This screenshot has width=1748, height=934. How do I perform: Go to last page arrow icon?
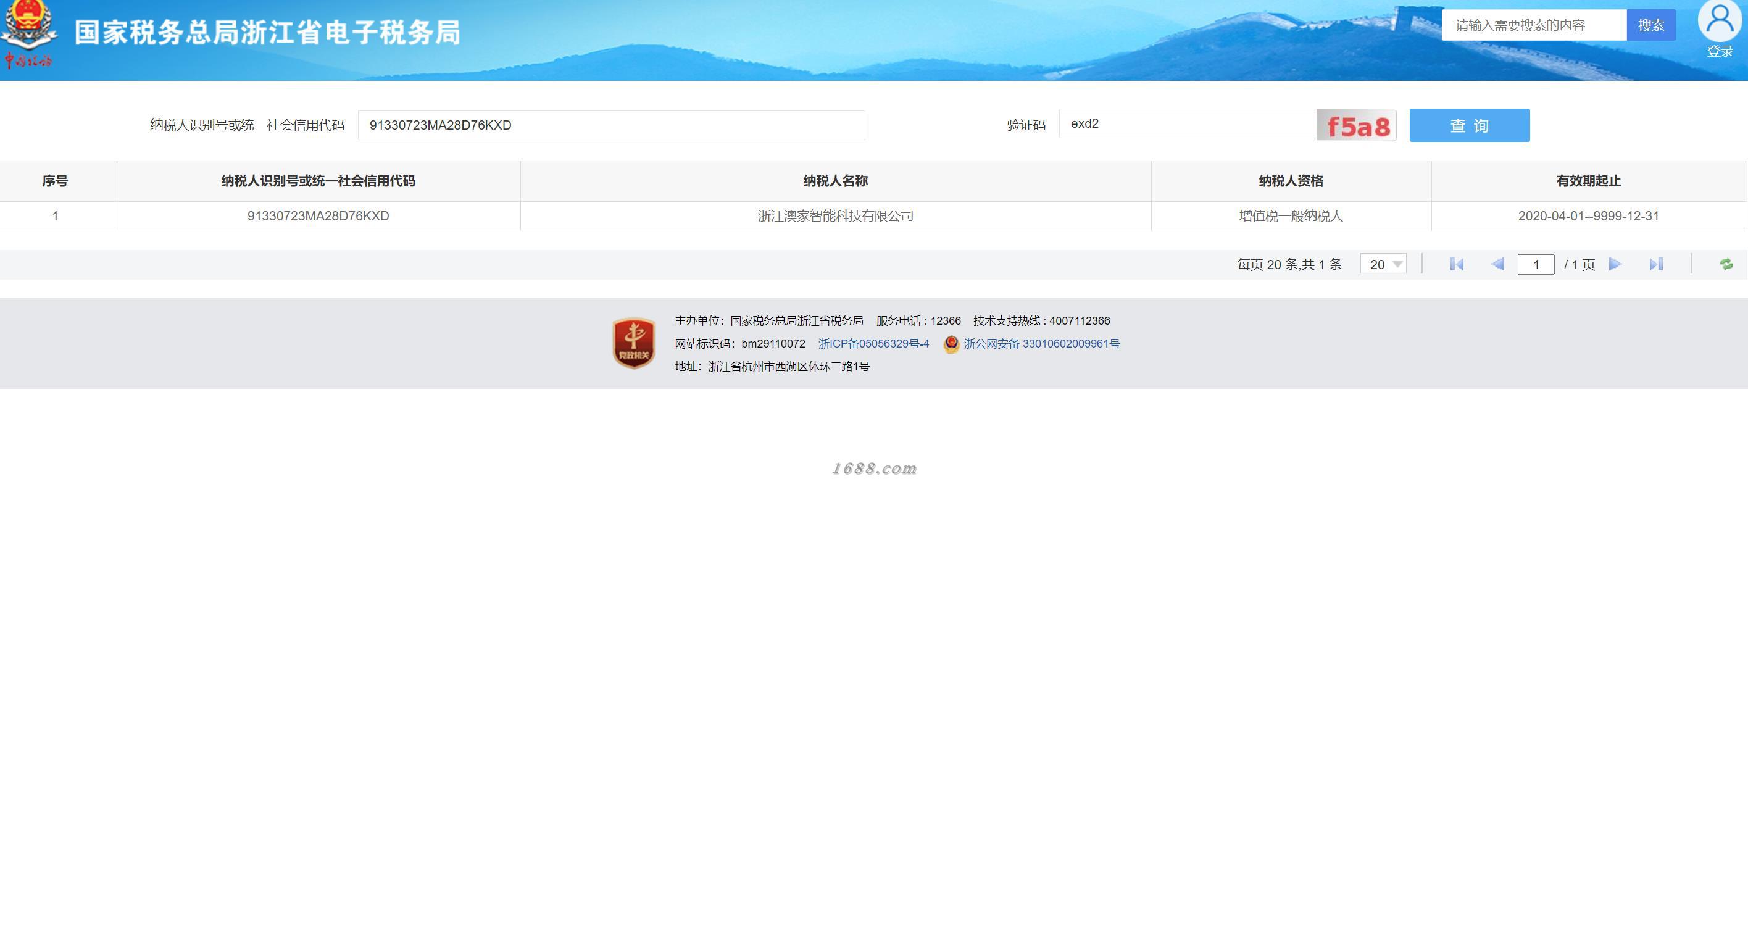(1655, 264)
